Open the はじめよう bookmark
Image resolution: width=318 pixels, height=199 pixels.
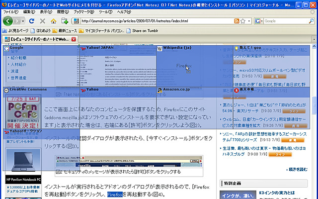[x=40, y=31]
